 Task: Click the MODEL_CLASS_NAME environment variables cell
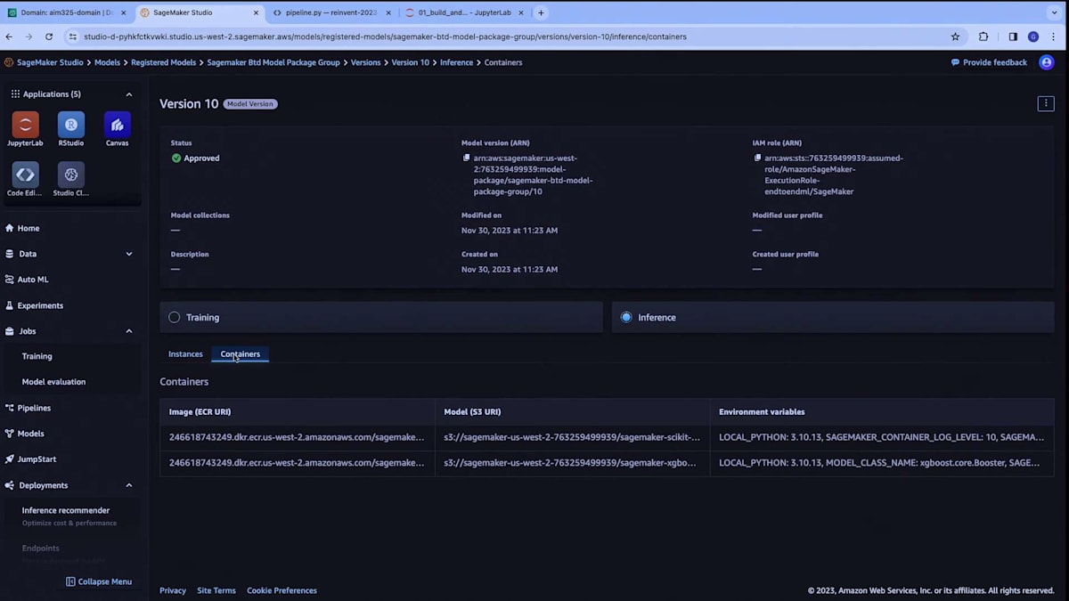(882, 463)
